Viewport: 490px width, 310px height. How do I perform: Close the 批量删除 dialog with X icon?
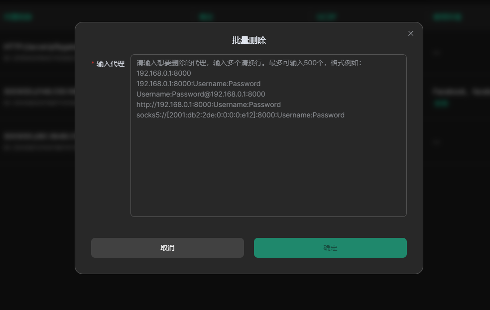coord(410,33)
